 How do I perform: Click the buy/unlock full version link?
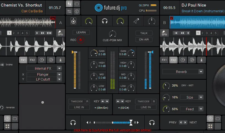113,130
